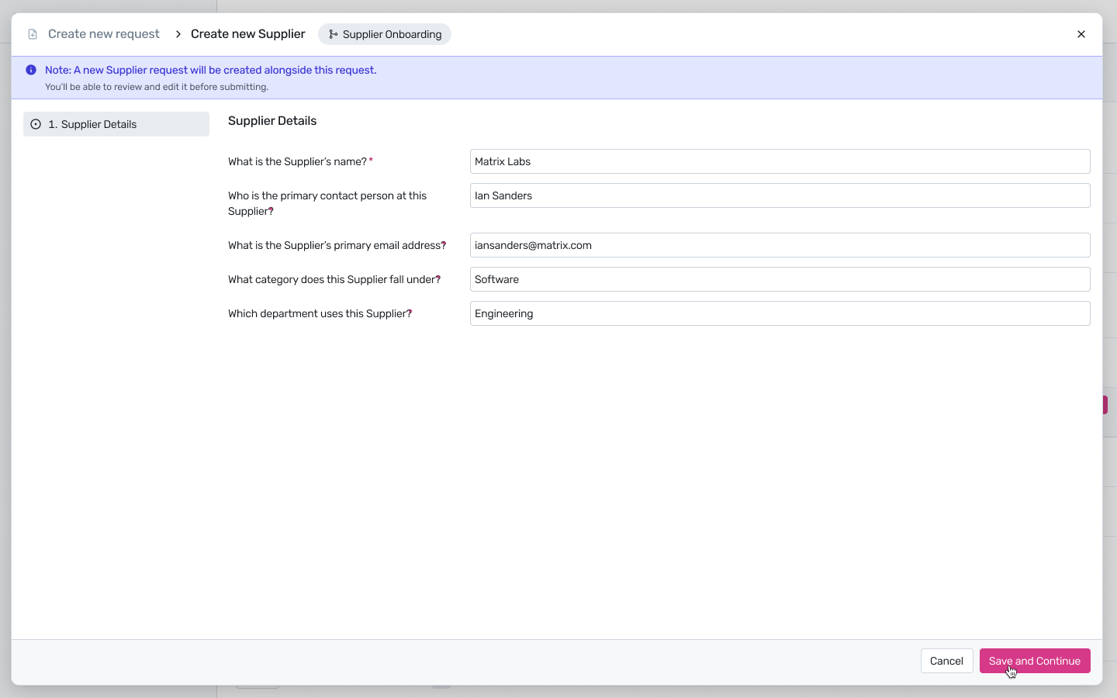Click the info icon in the note banner
Screen dimensions: 1117x698
[31, 70]
